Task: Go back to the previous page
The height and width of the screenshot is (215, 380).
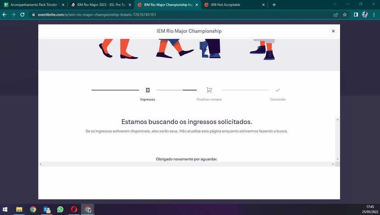Action: (4, 15)
